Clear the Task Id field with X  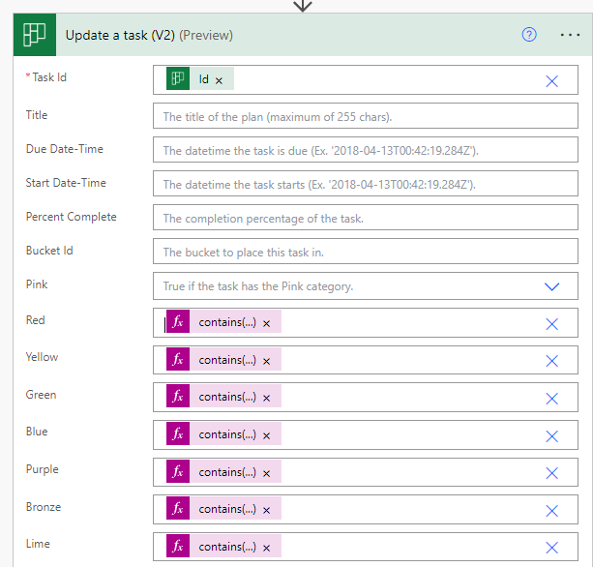[551, 81]
